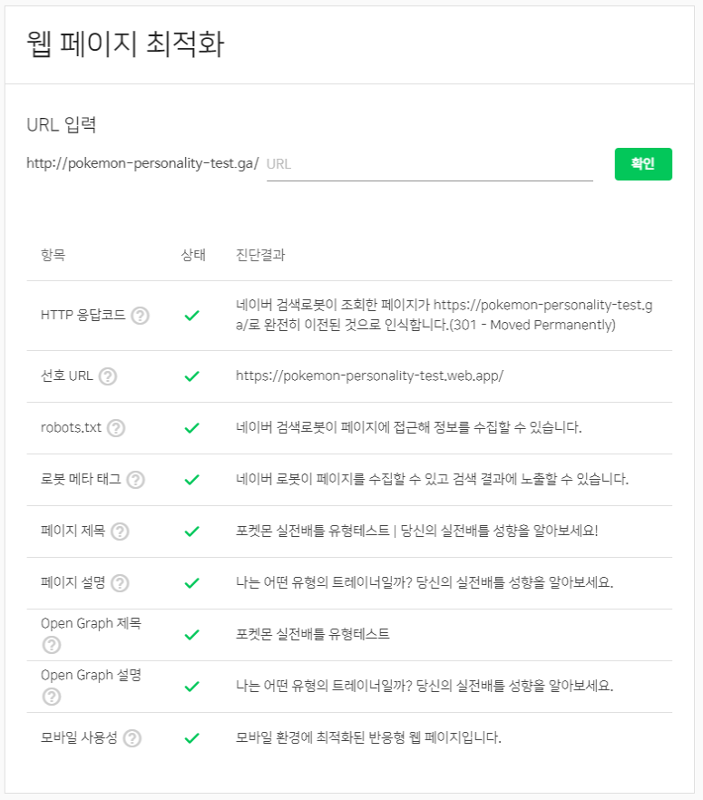Click question mark beside 로봇 메타 태그
Screen dimensions: 703x800
pos(136,480)
